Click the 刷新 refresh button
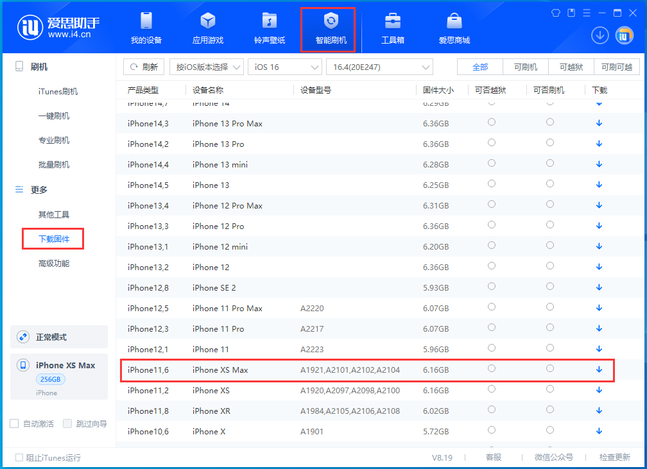This screenshot has height=469, width=647. point(143,66)
